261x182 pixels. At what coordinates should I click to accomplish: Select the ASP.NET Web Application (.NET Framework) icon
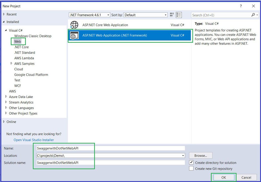click(74, 35)
